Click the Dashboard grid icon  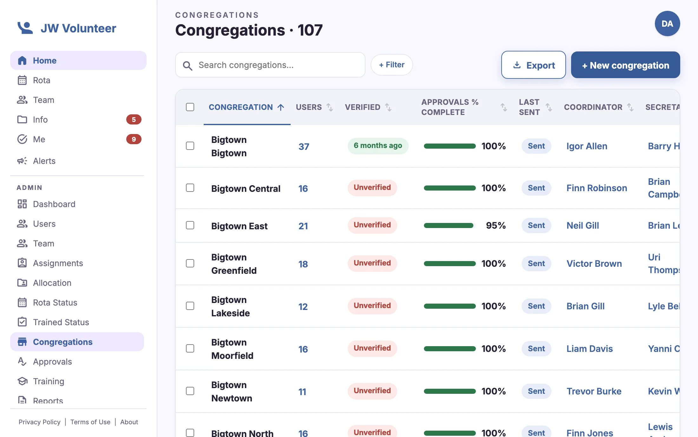22,204
